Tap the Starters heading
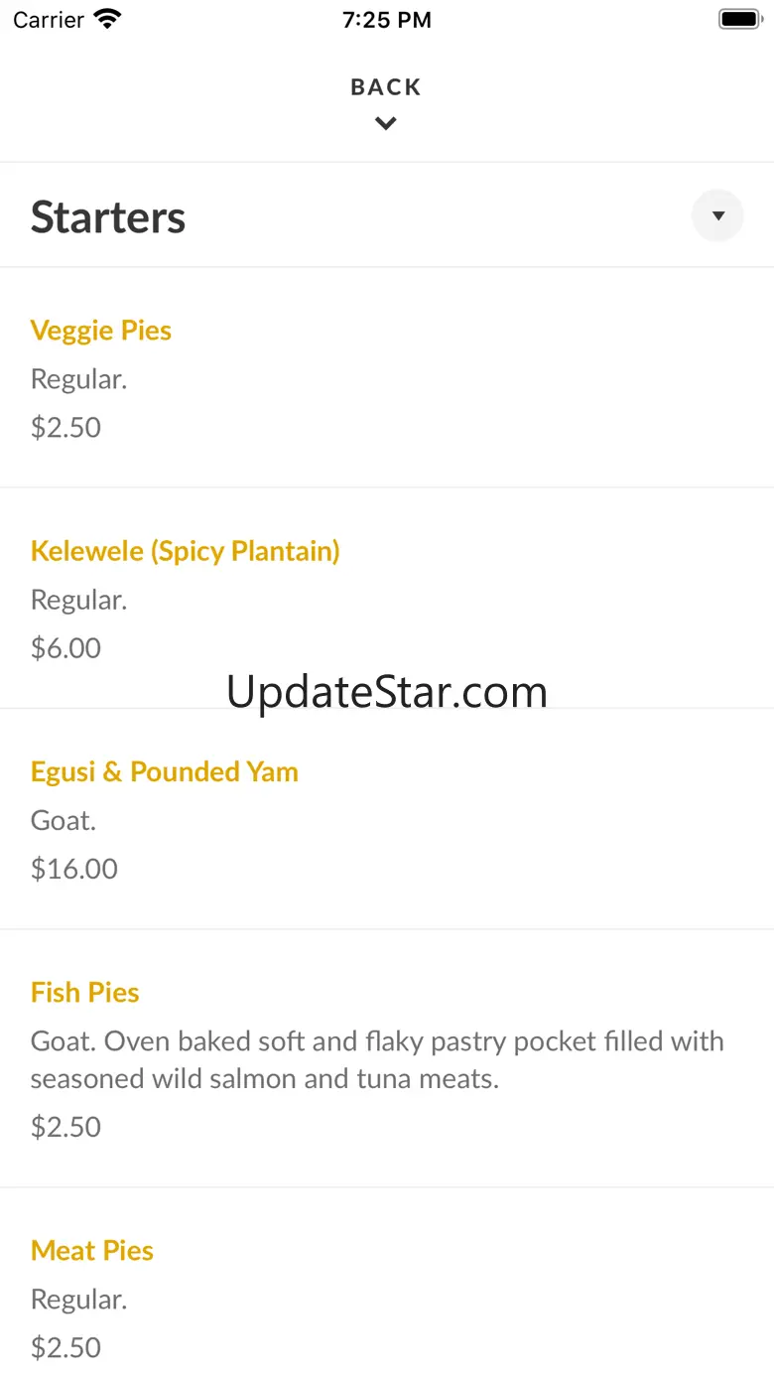This screenshot has height=1377, width=774. 108,217
